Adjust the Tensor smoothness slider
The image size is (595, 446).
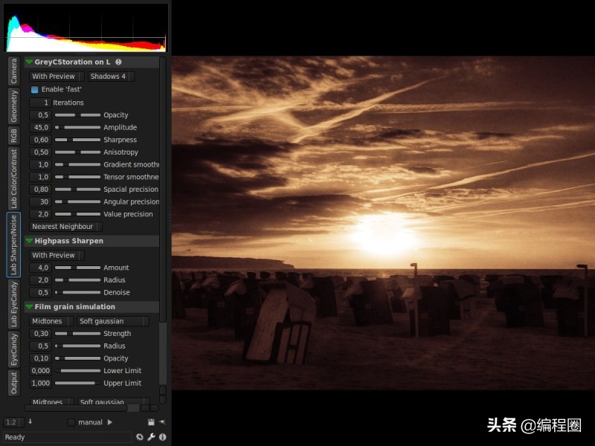78,177
